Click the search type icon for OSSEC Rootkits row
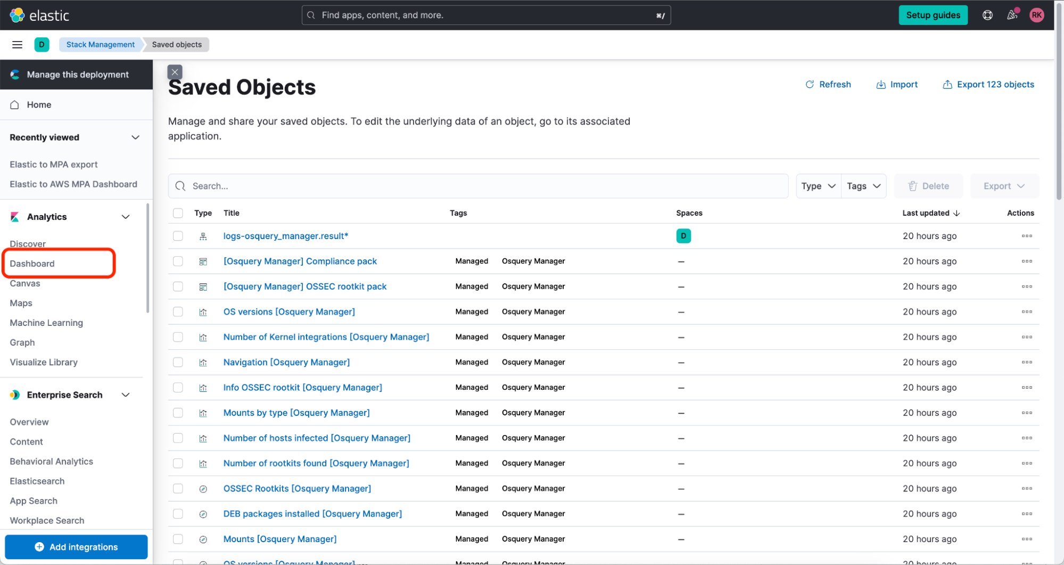Screen dimensions: 1064x565 tap(203, 489)
